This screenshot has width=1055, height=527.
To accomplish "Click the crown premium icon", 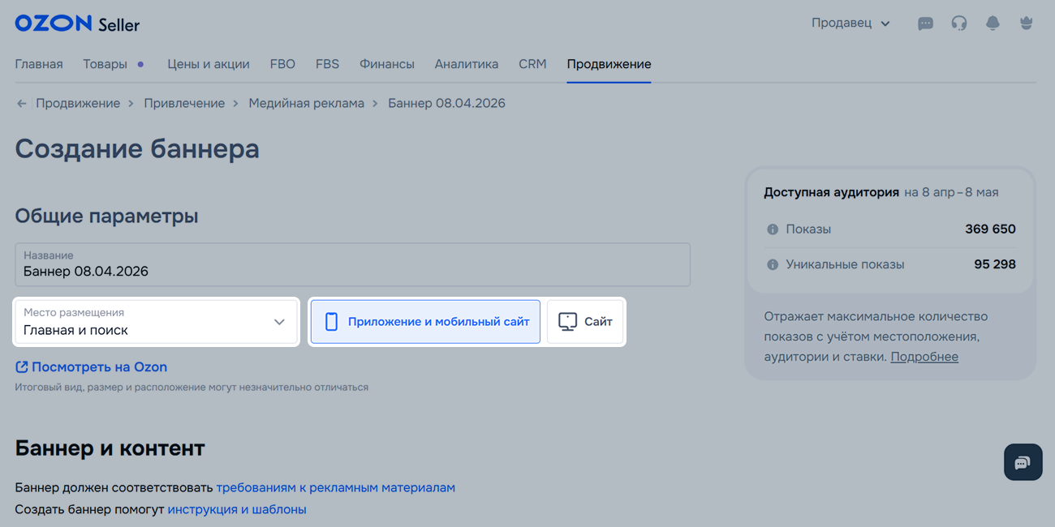I will click(x=1027, y=24).
